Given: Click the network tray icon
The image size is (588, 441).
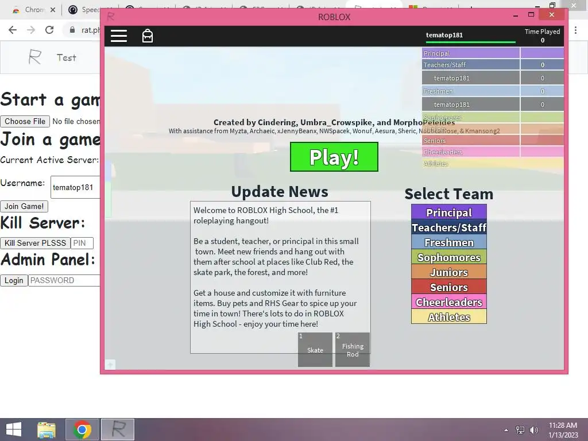Looking at the screenshot, I should [x=520, y=430].
